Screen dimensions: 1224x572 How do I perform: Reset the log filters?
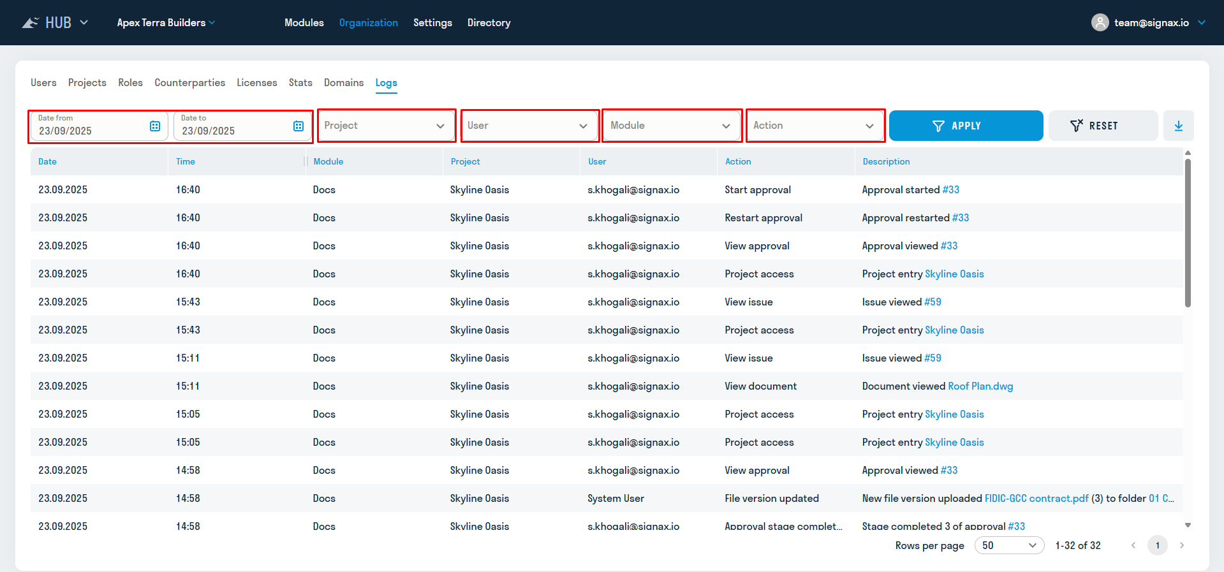click(1103, 126)
